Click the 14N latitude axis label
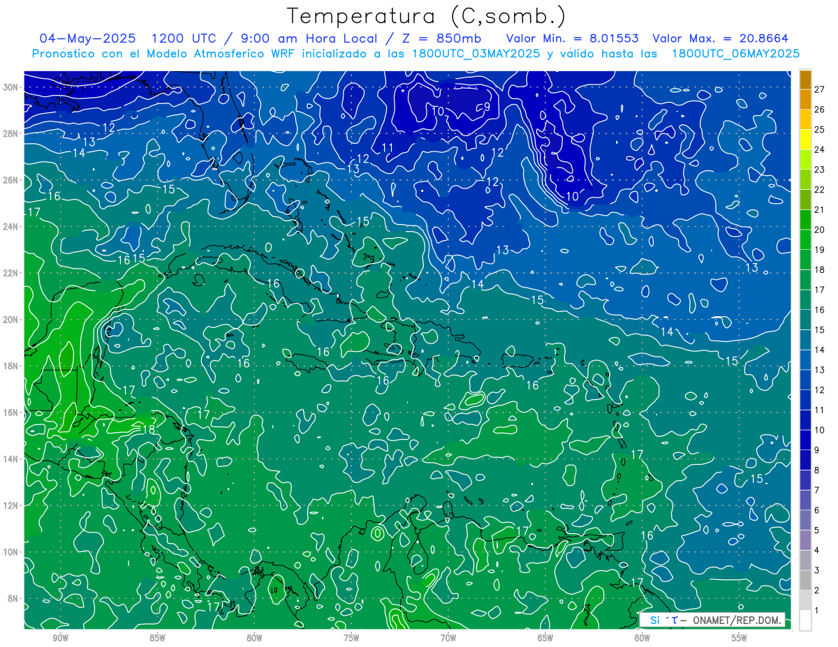Image resolution: width=838 pixels, height=647 pixels. click(10, 459)
